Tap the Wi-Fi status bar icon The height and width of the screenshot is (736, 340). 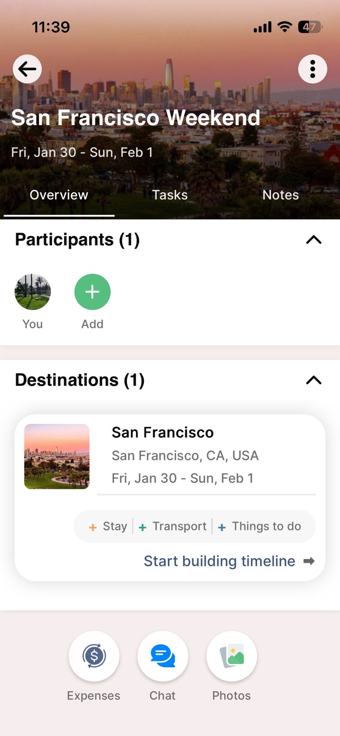(285, 27)
